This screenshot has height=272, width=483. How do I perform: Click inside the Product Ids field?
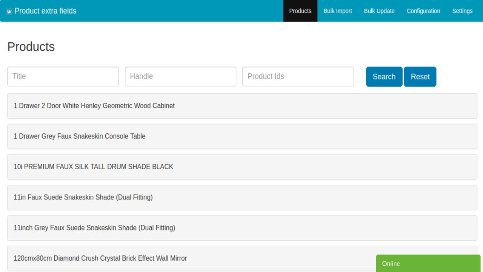tap(298, 76)
